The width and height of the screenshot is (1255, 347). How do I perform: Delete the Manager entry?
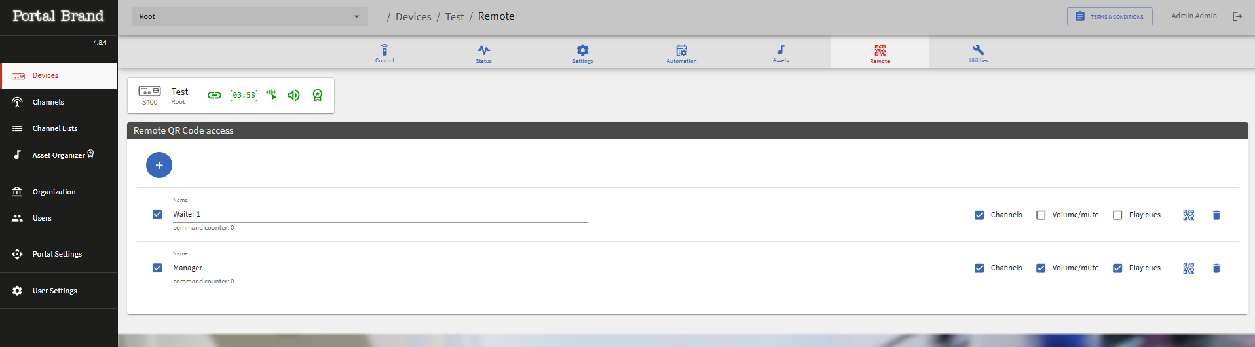click(1216, 268)
